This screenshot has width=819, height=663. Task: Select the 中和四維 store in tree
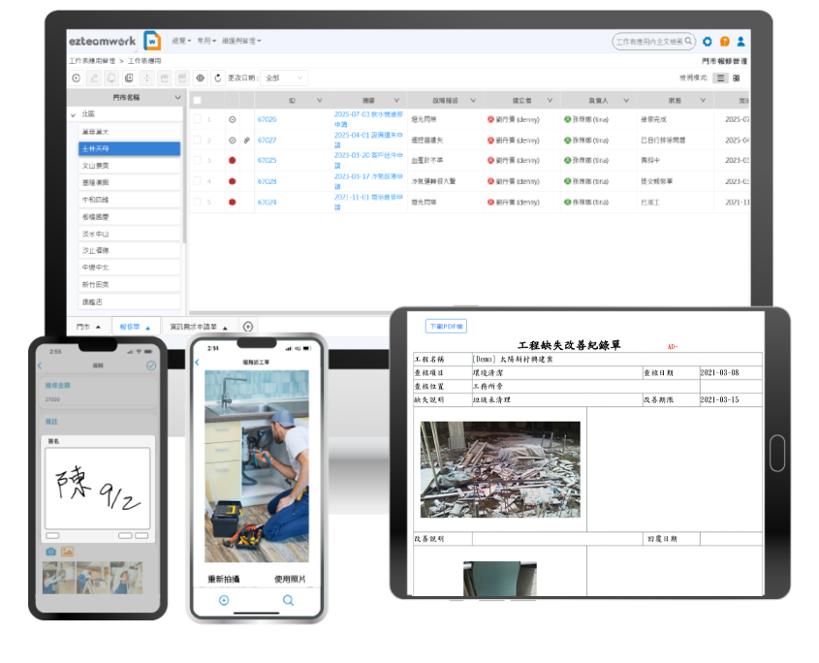click(129, 200)
